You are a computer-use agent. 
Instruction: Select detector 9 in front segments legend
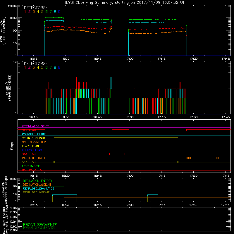[59, 12]
